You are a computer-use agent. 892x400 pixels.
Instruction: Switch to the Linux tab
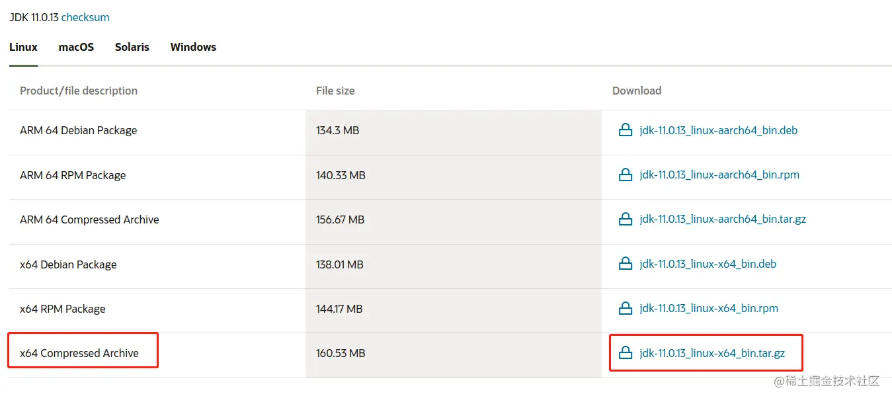23,48
